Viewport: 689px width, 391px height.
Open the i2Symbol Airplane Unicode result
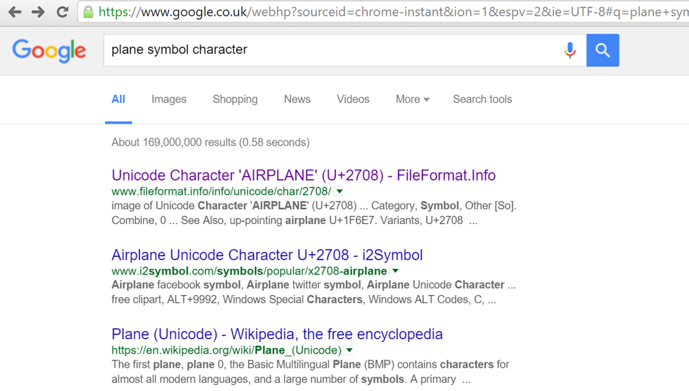point(267,255)
